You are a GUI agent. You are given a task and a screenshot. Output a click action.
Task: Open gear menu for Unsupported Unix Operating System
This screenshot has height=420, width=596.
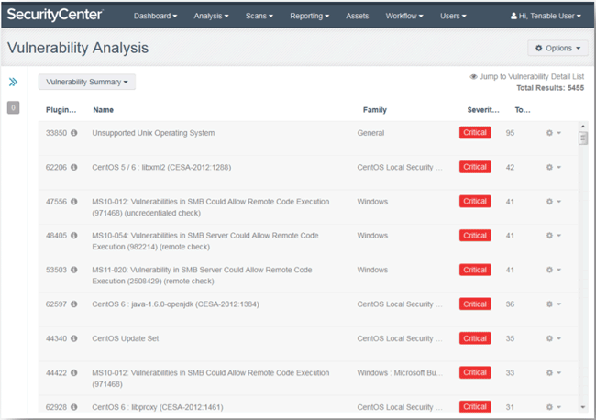point(554,133)
